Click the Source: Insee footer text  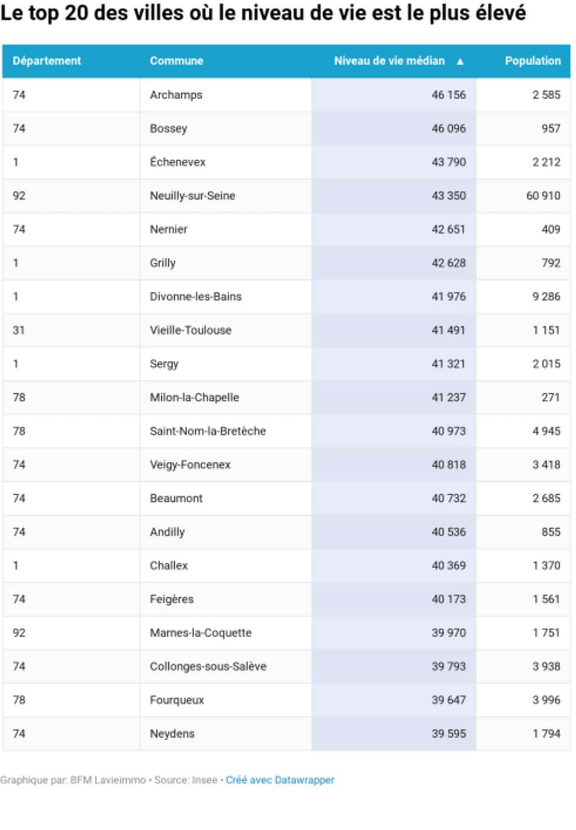(x=185, y=780)
